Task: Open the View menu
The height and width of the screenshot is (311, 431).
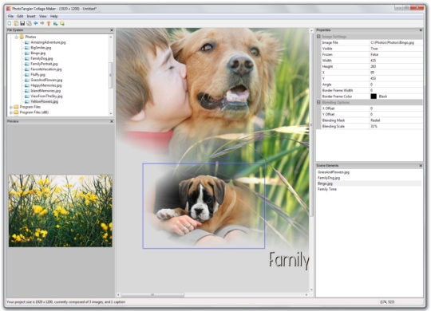Action: click(x=42, y=16)
